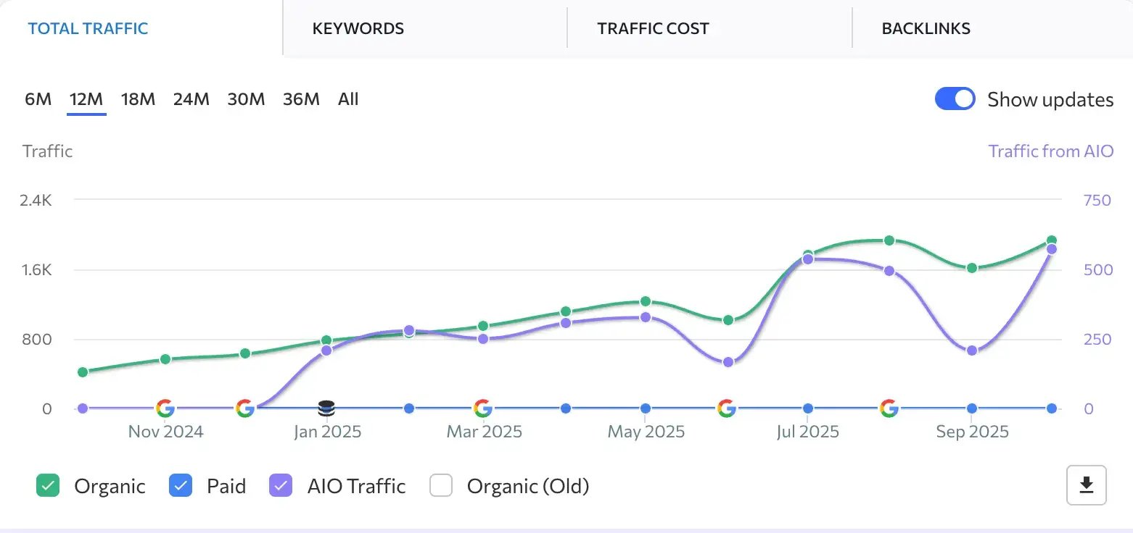Disable the AIO Traffic checkbox

281,486
